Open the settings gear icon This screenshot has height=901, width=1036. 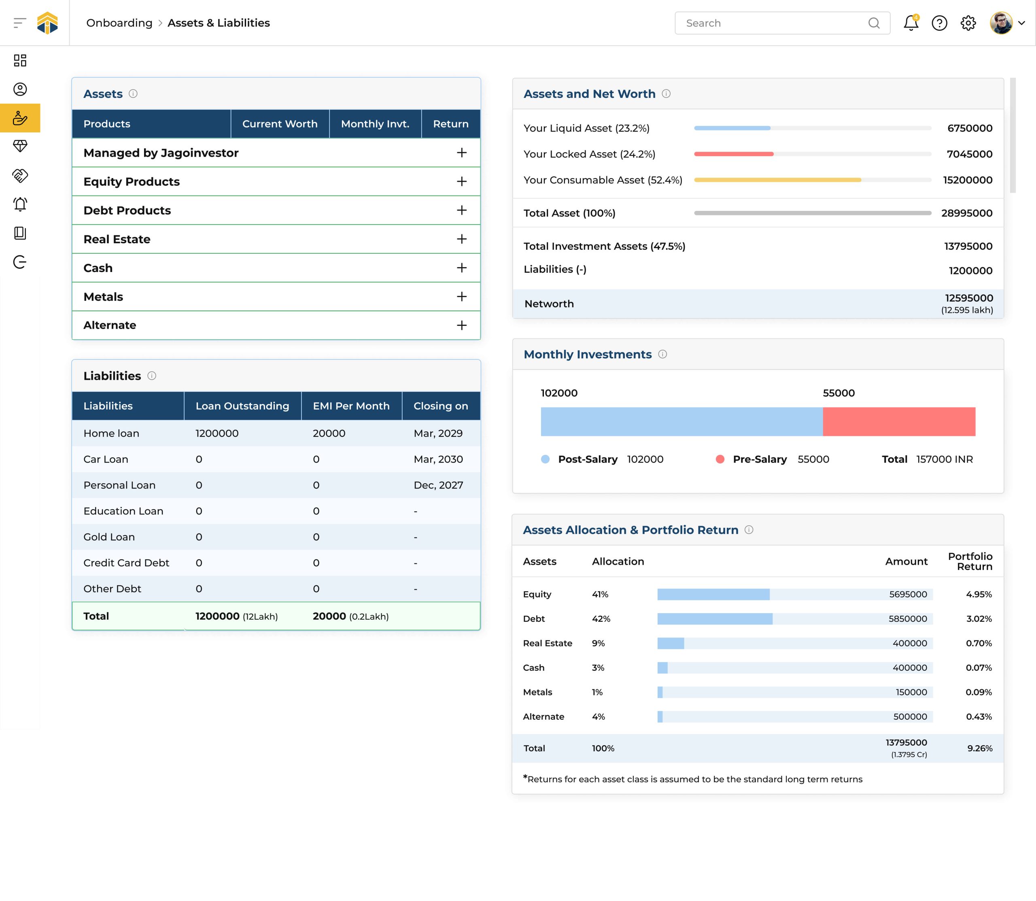(x=968, y=23)
